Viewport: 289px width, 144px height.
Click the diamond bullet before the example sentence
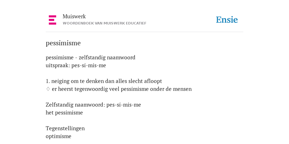[x=48, y=89]
